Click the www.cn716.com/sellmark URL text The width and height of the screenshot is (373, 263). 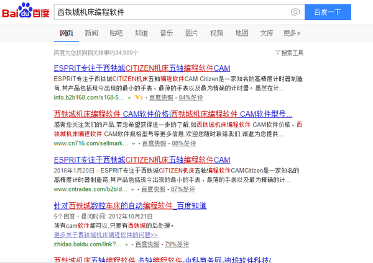(x=91, y=143)
